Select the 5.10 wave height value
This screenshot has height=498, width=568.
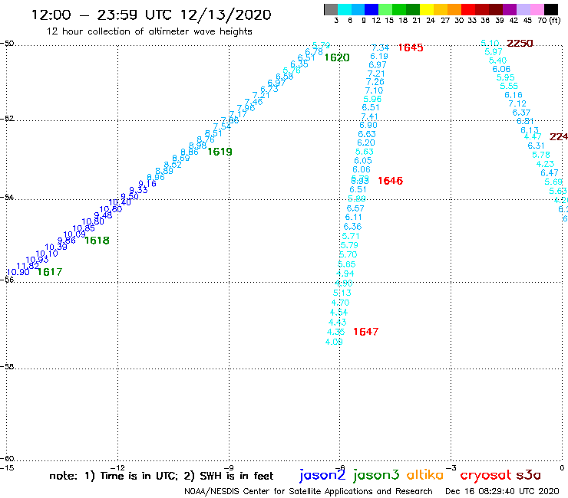tap(490, 44)
